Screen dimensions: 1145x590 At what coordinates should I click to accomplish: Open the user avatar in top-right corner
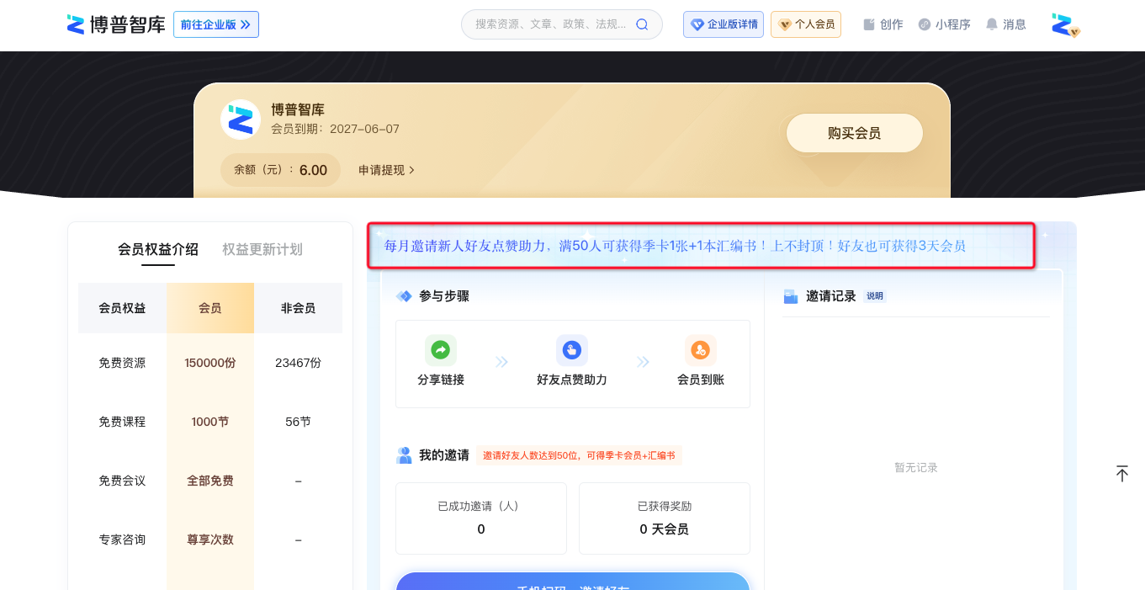point(1065,24)
